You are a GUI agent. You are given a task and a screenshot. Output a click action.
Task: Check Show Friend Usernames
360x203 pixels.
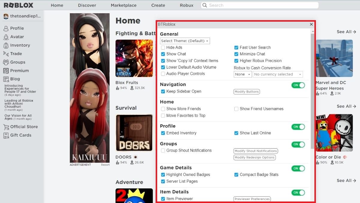point(236,109)
